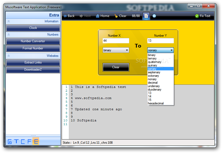The width and height of the screenshot is (222, 153).
Task: Select the highlighted E panel icon
Action: pyautogui.click(x=36, y=141)
